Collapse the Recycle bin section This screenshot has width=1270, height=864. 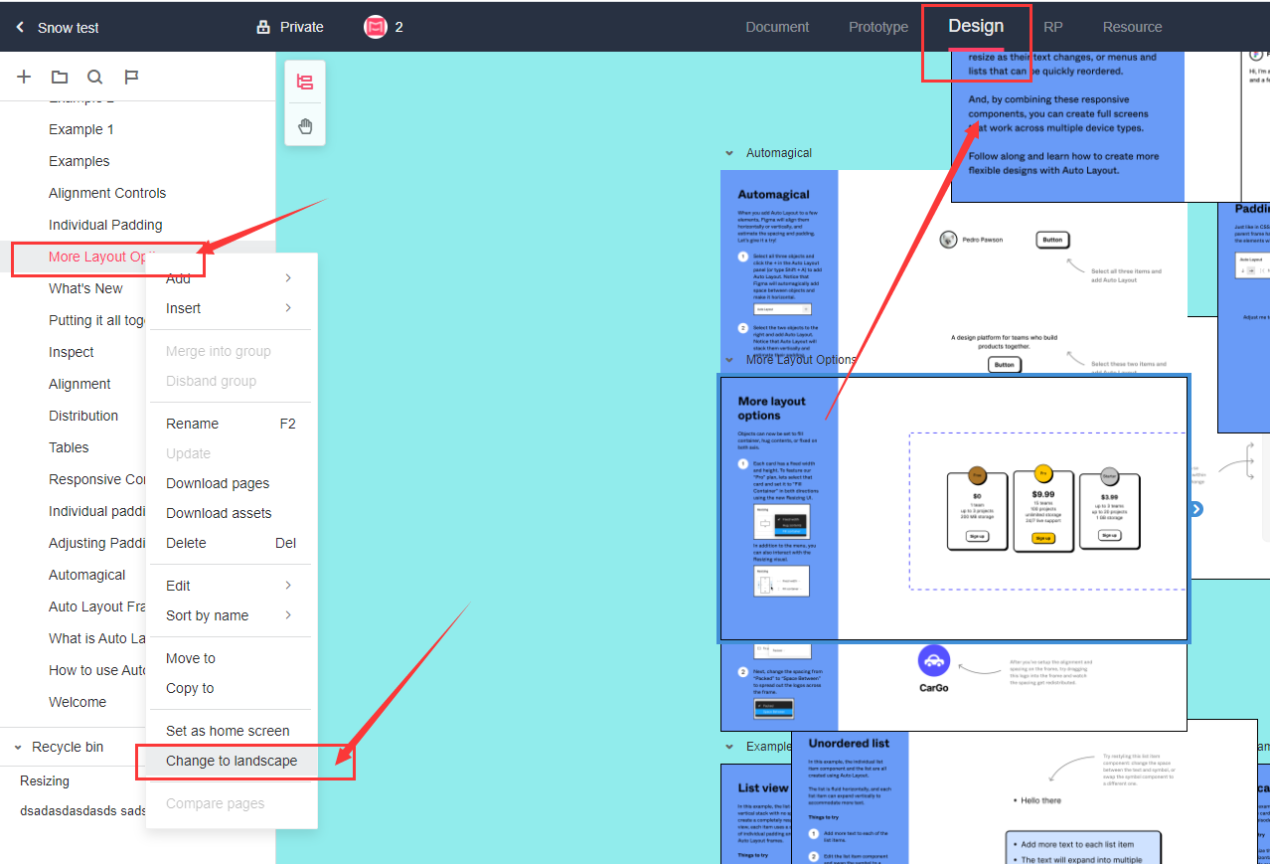[18, 747]
